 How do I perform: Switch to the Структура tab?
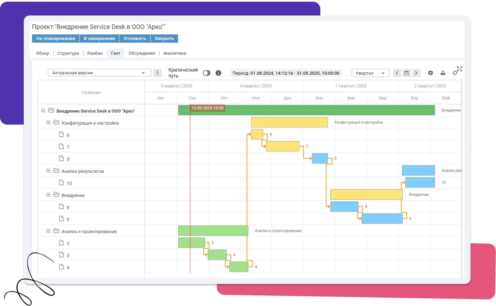coord(68,53)
